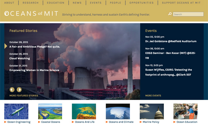Click orange arrow beside Marine Policy

pos(141,122)
